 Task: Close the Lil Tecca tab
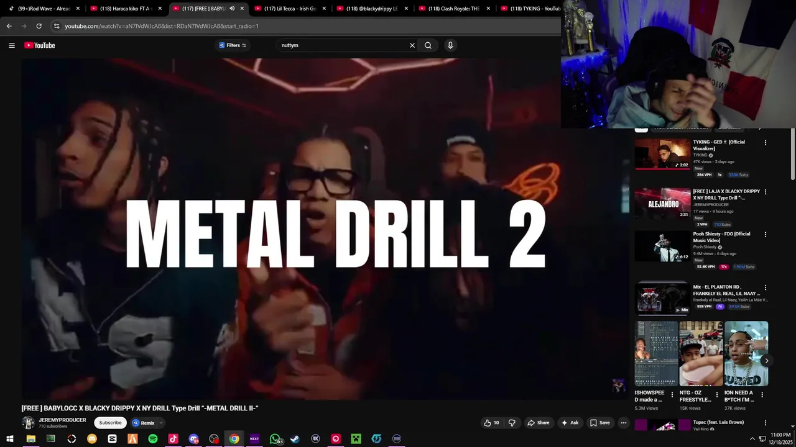click(324, 9)
